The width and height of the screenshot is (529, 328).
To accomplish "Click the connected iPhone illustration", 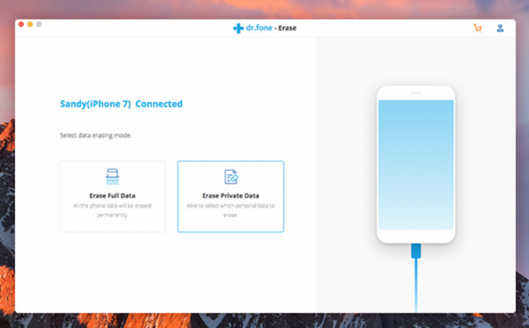I will pos(416,164).
